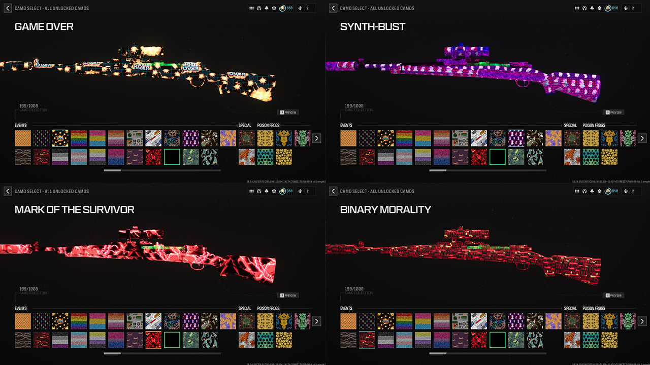Open the grid menu in the Synth-Bust panel
This screenshot has height=365, width=650.
pyautogui.click(x=577, y=8)
